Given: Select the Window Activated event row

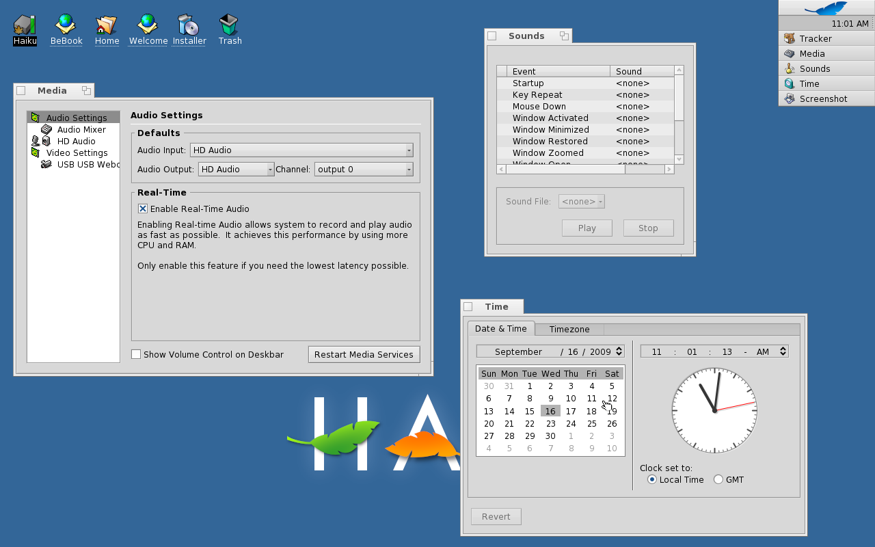Looking at the screenshot, I should pyautogui.click(x=585, y=118).
